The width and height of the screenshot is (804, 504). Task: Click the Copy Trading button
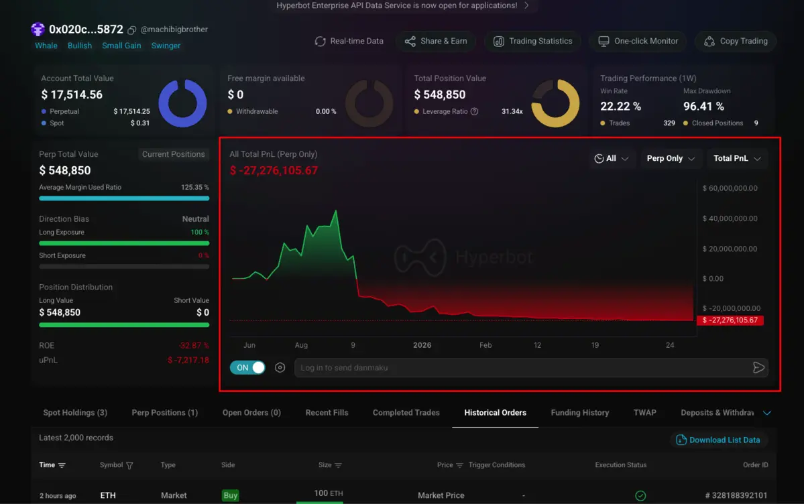tap(736, 41)
